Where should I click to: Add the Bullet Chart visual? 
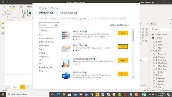(x=123, y=33)
